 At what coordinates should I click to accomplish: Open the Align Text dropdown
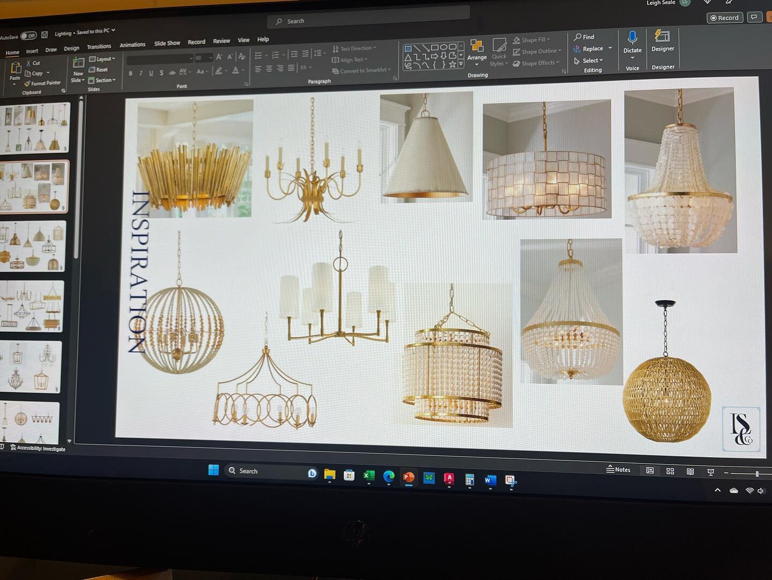350,60
